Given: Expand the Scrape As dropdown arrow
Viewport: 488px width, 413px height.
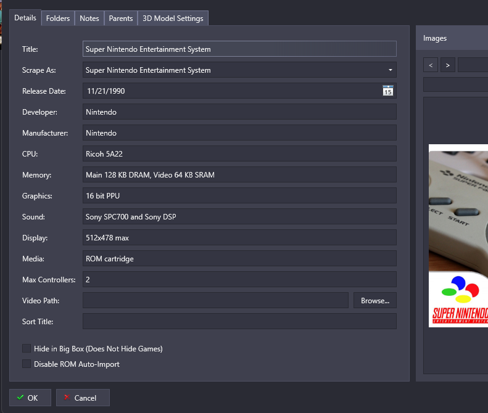Looking at the screenshot, I should (390, 70).
